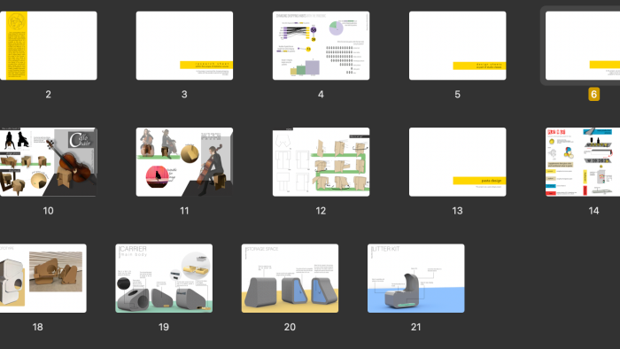Click the slide number label 10

48,211
